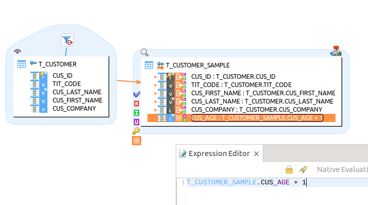
Task: Click the magnifier icon on T_CUSTOMER_SAMPLE
Action: click(144, 53)
